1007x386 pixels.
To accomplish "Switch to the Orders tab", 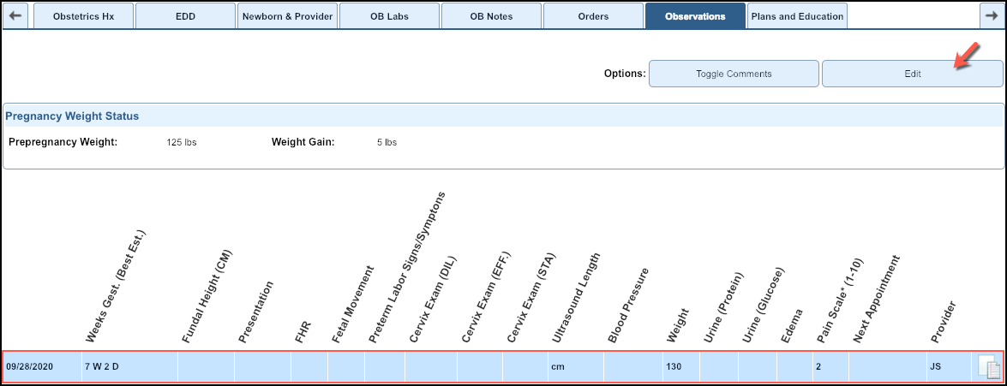I will (x=593, y=16).
